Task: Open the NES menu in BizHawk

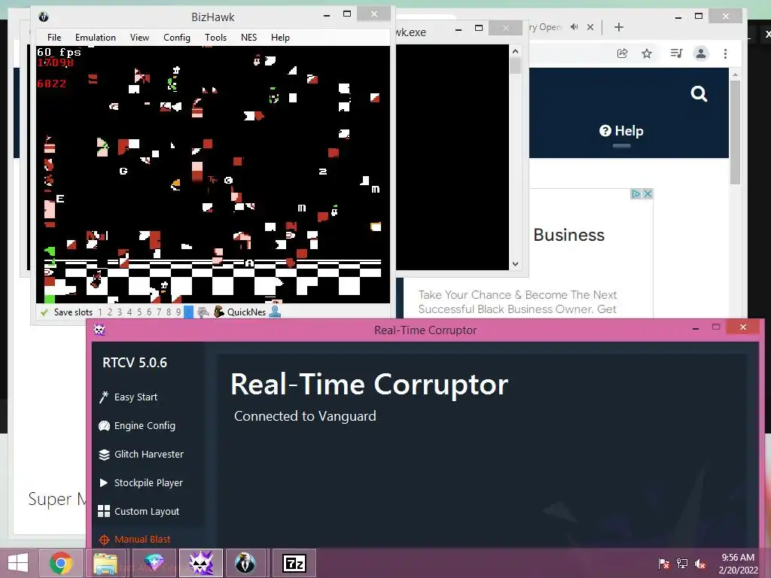Action: (x=248, y=38)
